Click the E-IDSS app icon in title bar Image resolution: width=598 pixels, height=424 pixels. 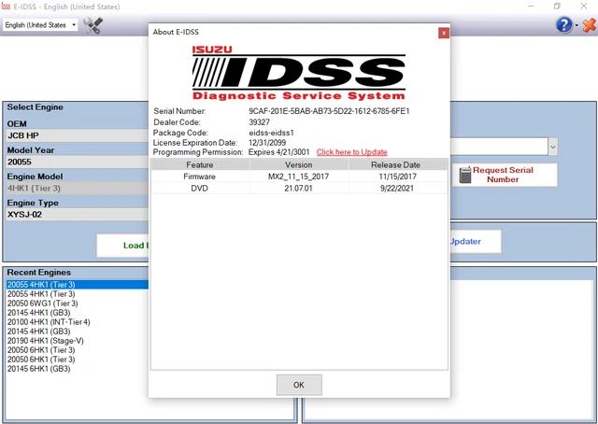[6, 7]
